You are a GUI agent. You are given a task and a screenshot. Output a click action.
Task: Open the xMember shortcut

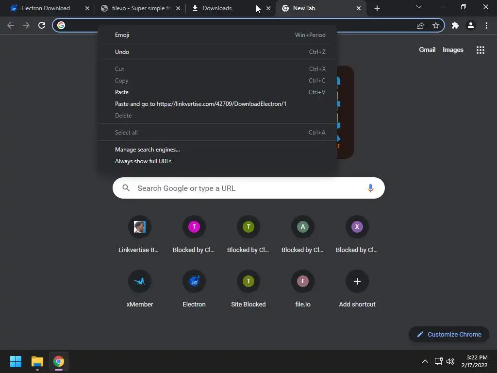click(139, 289)
